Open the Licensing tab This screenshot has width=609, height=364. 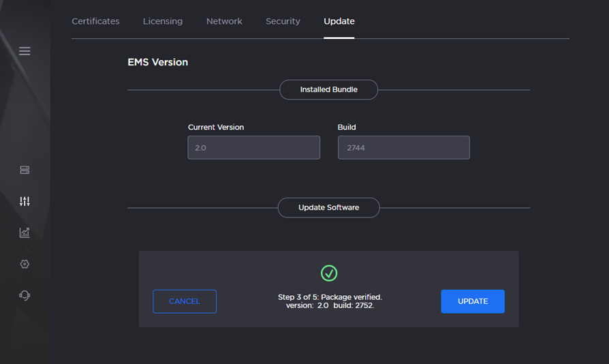click(x=163, y=21)
